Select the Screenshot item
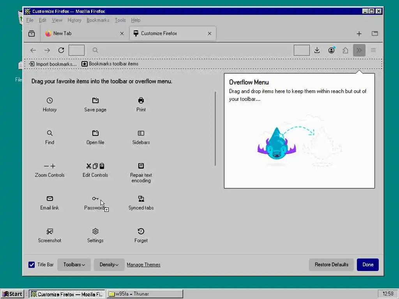The height and width of the screenshot is (299, 399). coord(49,236)
